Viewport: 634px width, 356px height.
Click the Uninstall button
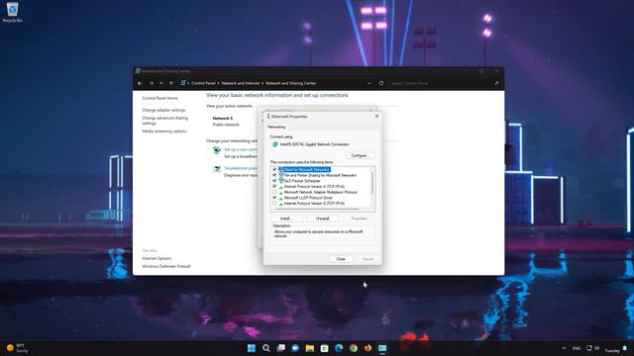pyautogui.click(x=322, y=219)
